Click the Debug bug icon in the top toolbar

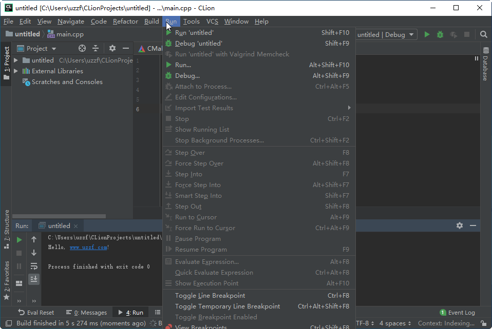[x=440, y=34]
